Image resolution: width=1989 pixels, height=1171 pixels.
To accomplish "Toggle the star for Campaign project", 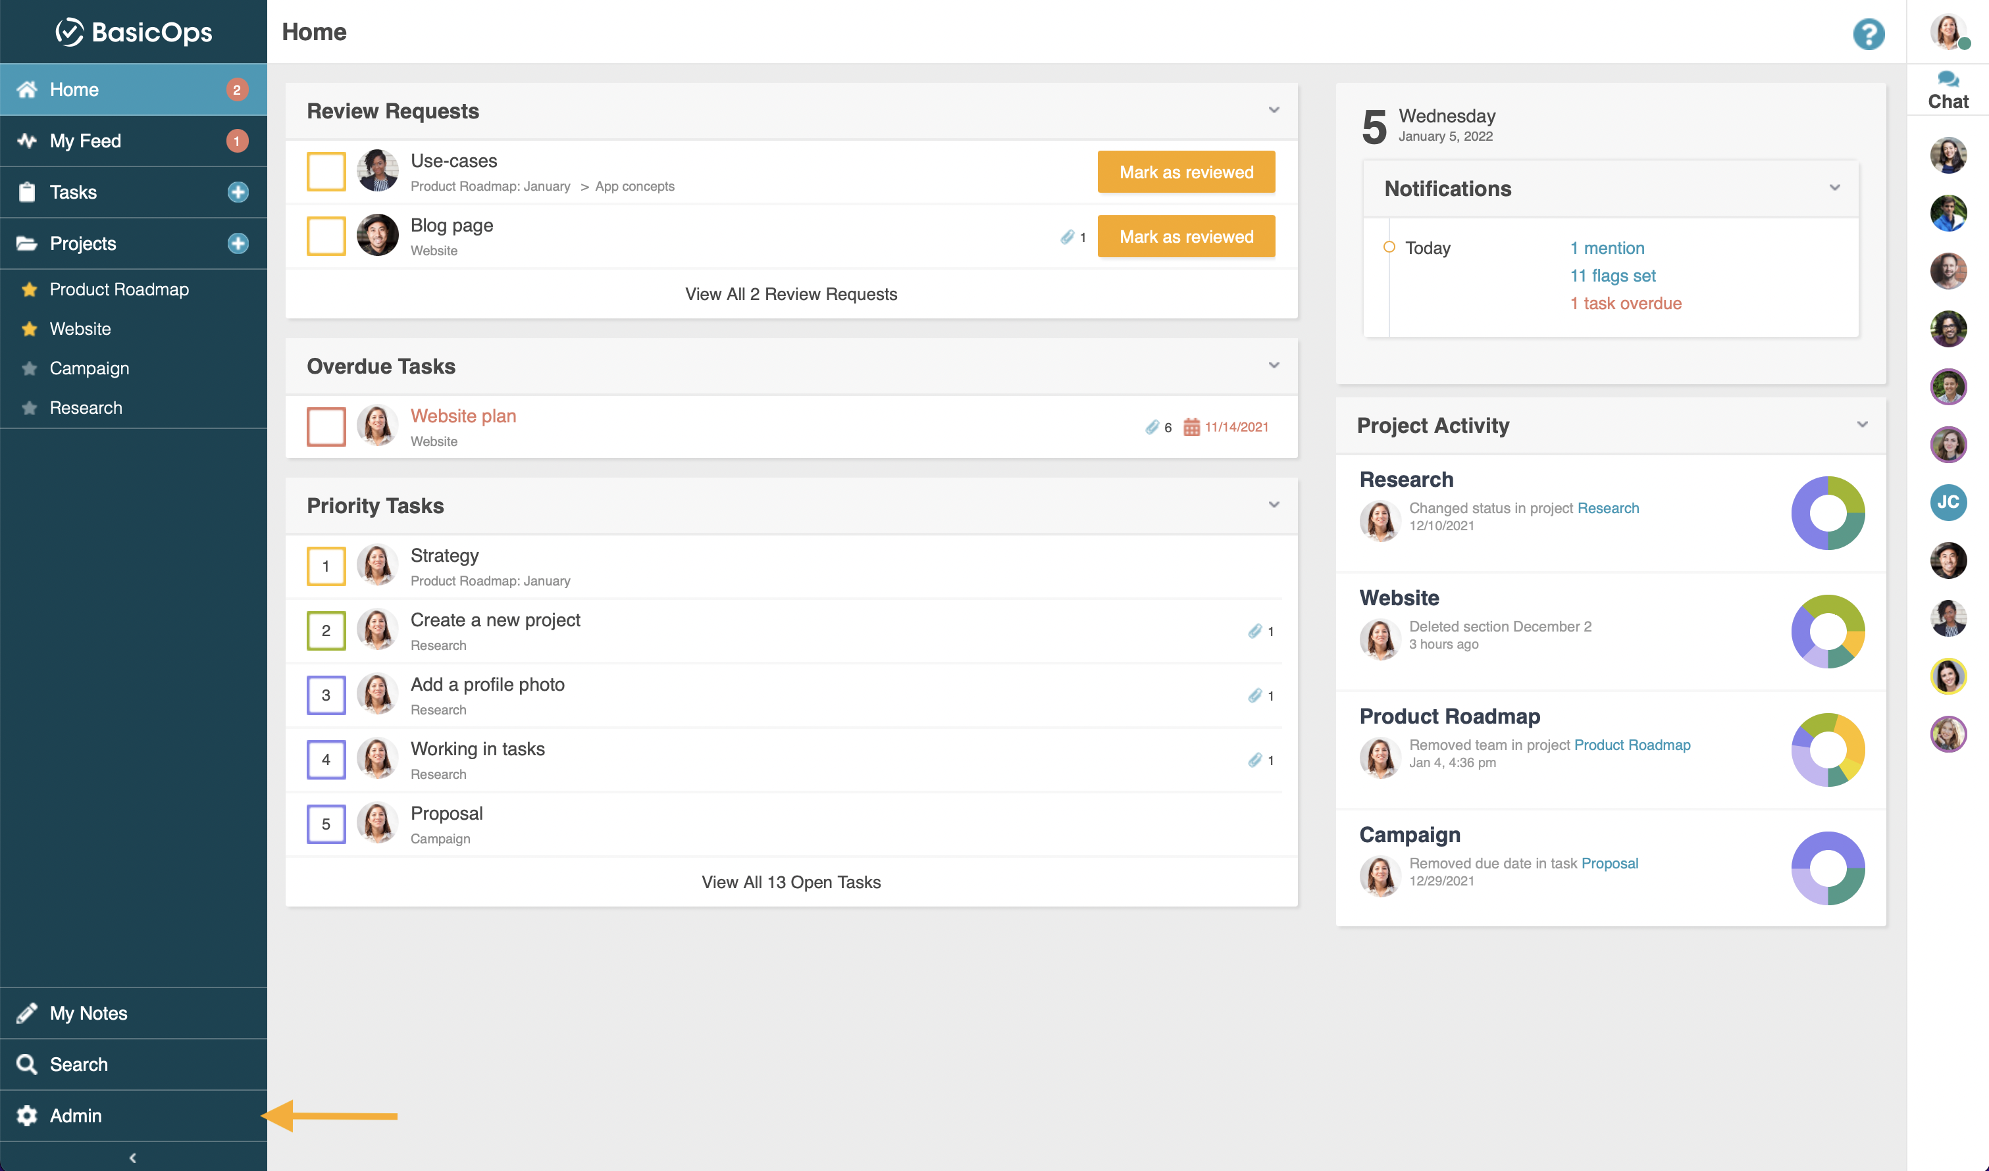I will (x=29, y=368).
